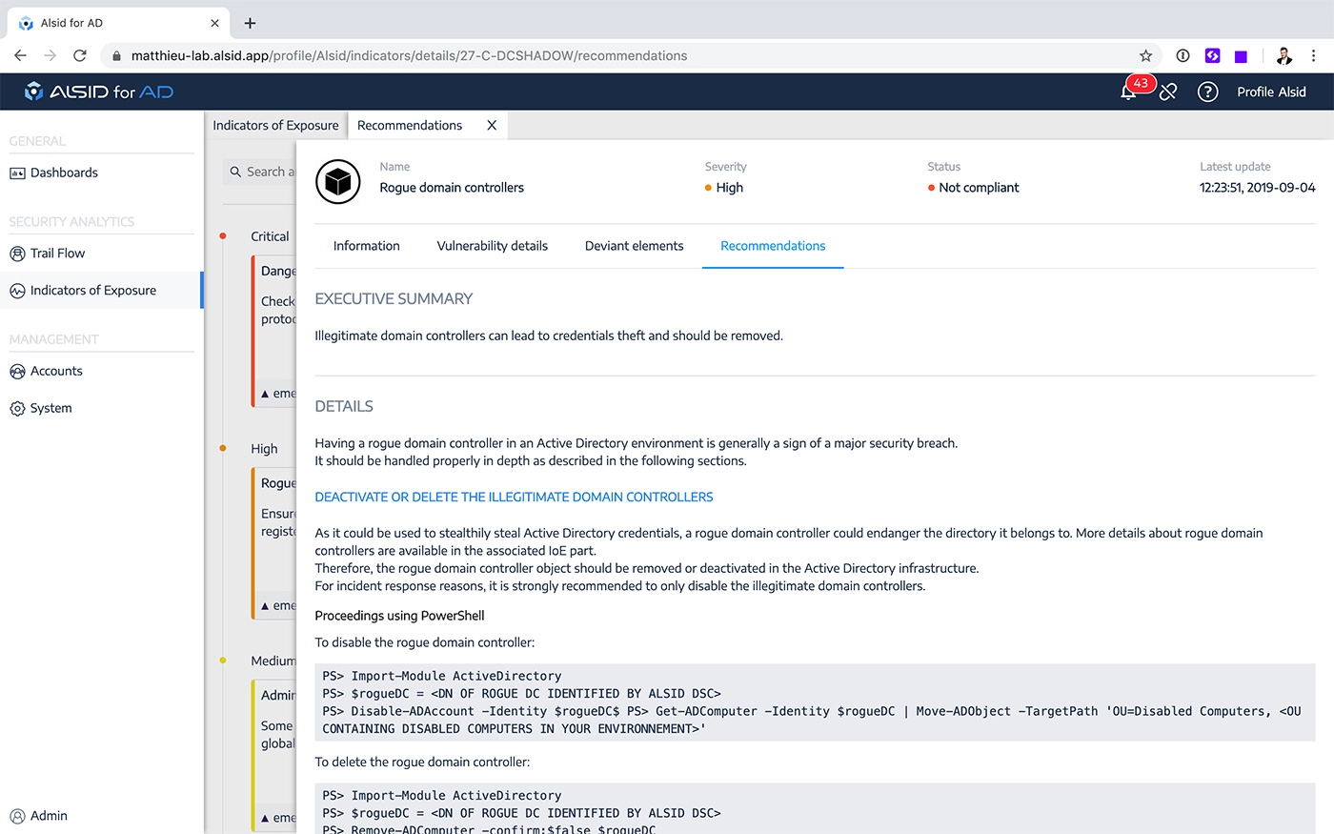
Task: Open Dashboards in the sidebar
Action: coord(64,173)
